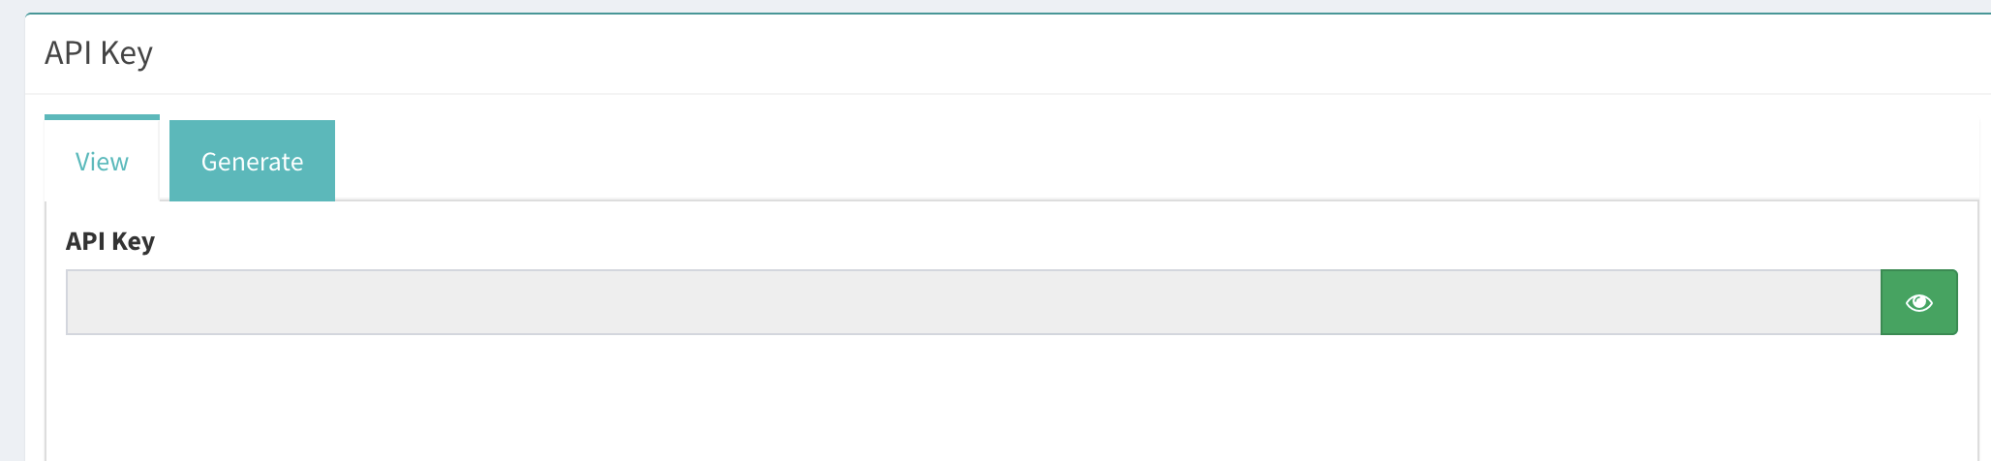Click the View label text
This screenshot has height=461, width=1991.
102,162
